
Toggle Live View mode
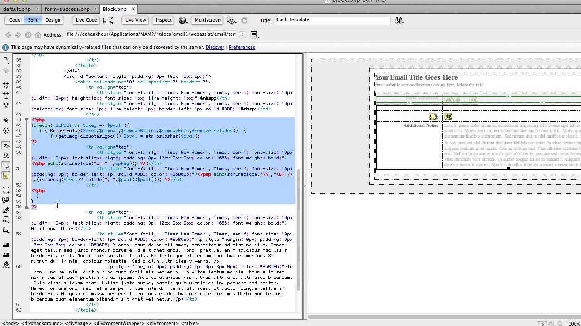pyautogui.click(x=136, y=20)
